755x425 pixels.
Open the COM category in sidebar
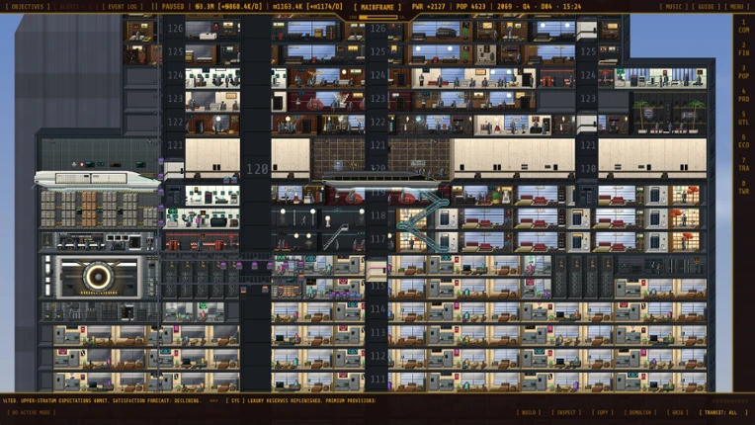point(744,26)
